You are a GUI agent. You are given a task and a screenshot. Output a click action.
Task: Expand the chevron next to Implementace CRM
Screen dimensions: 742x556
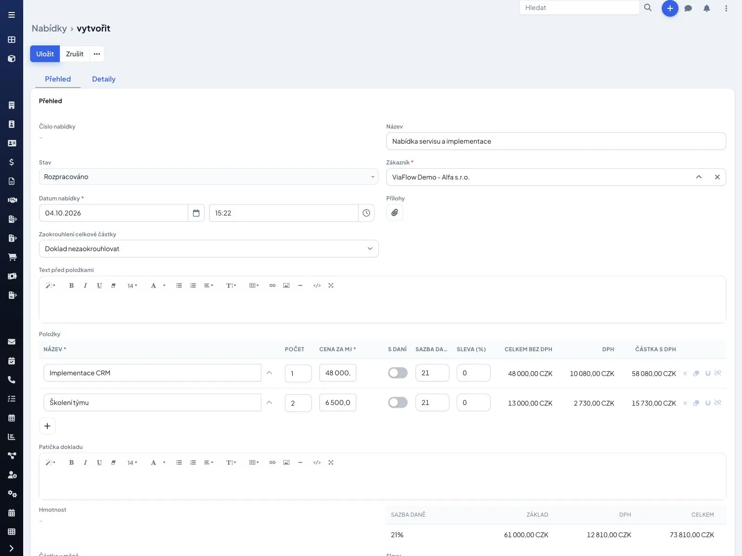point(269,373)
